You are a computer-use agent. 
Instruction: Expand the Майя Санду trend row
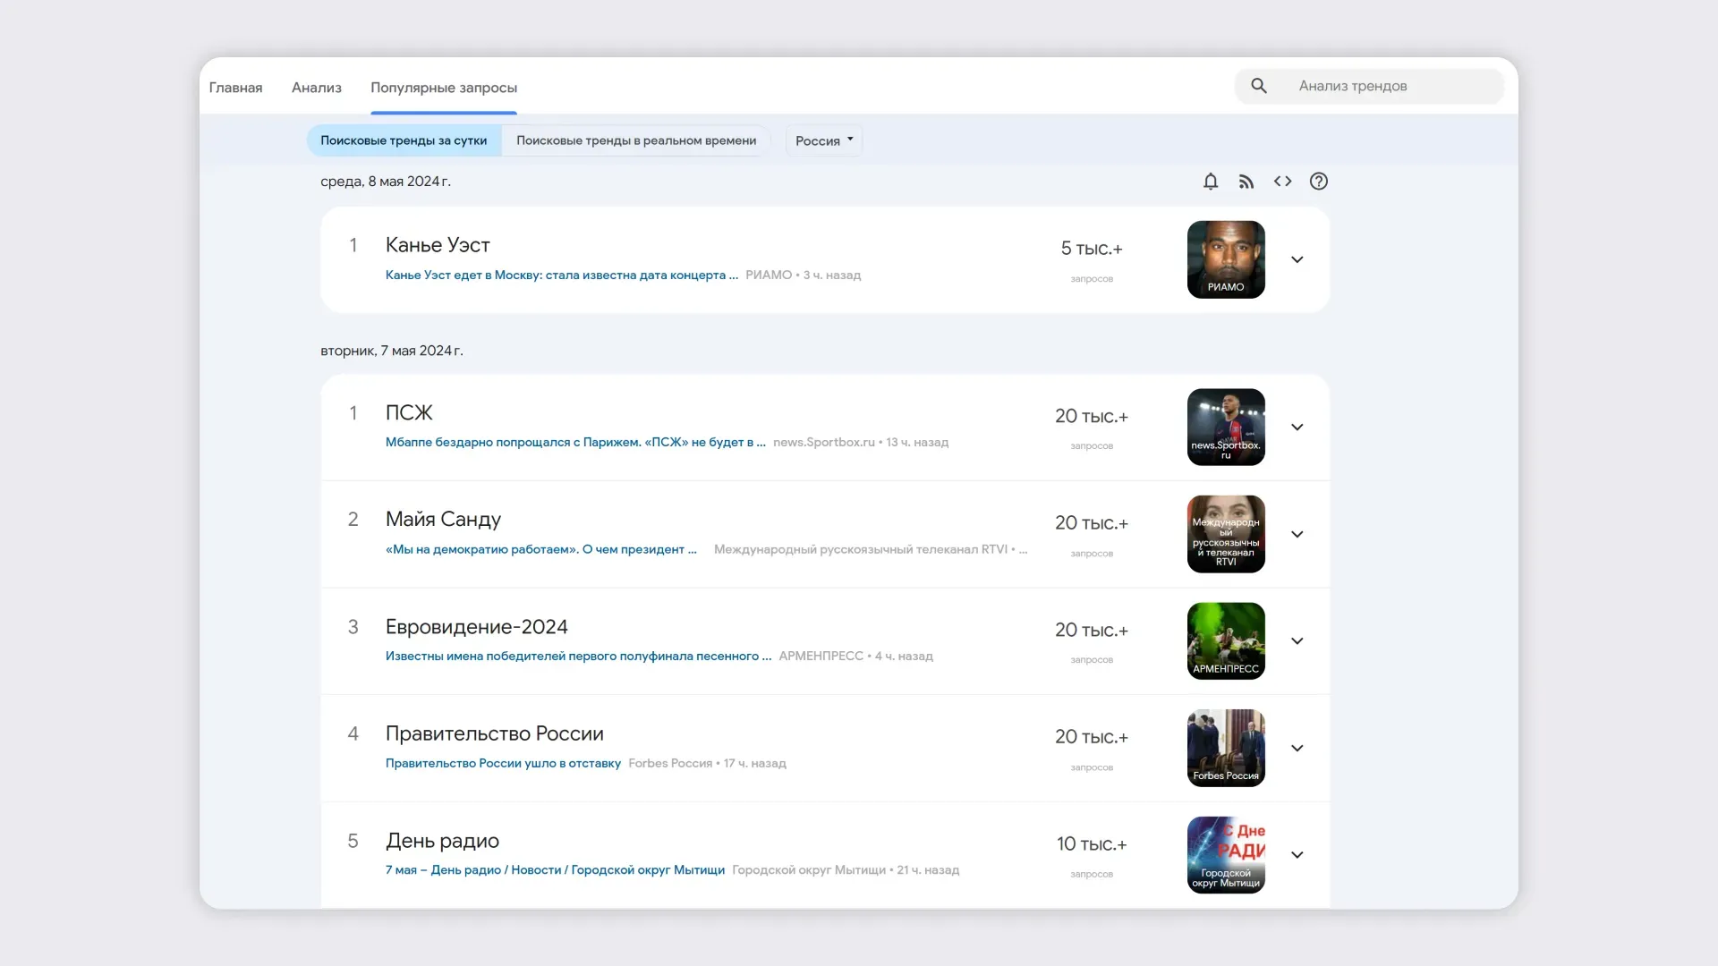click(x=1297, y=534)
